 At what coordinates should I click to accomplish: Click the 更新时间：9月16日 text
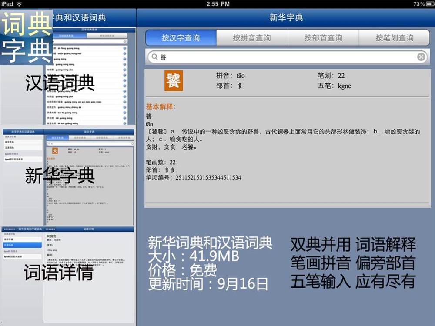(208, 284)
